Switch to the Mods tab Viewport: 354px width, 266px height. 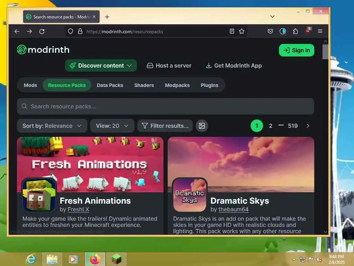[30, 85]
